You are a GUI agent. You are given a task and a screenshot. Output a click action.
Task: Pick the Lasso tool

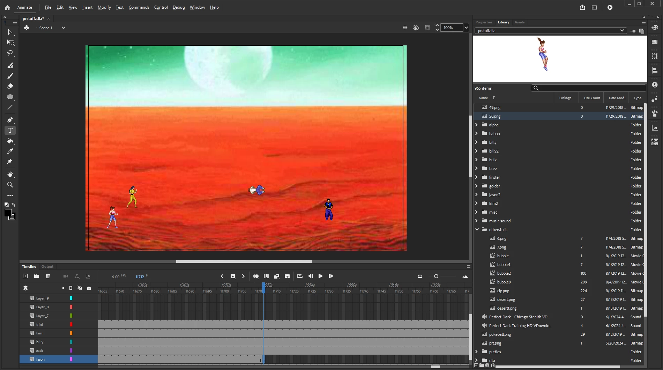coord(10,53)
